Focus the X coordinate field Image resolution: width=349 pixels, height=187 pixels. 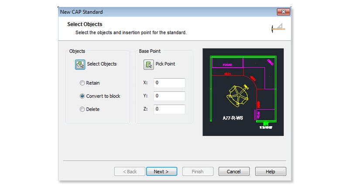click(169, 83)
